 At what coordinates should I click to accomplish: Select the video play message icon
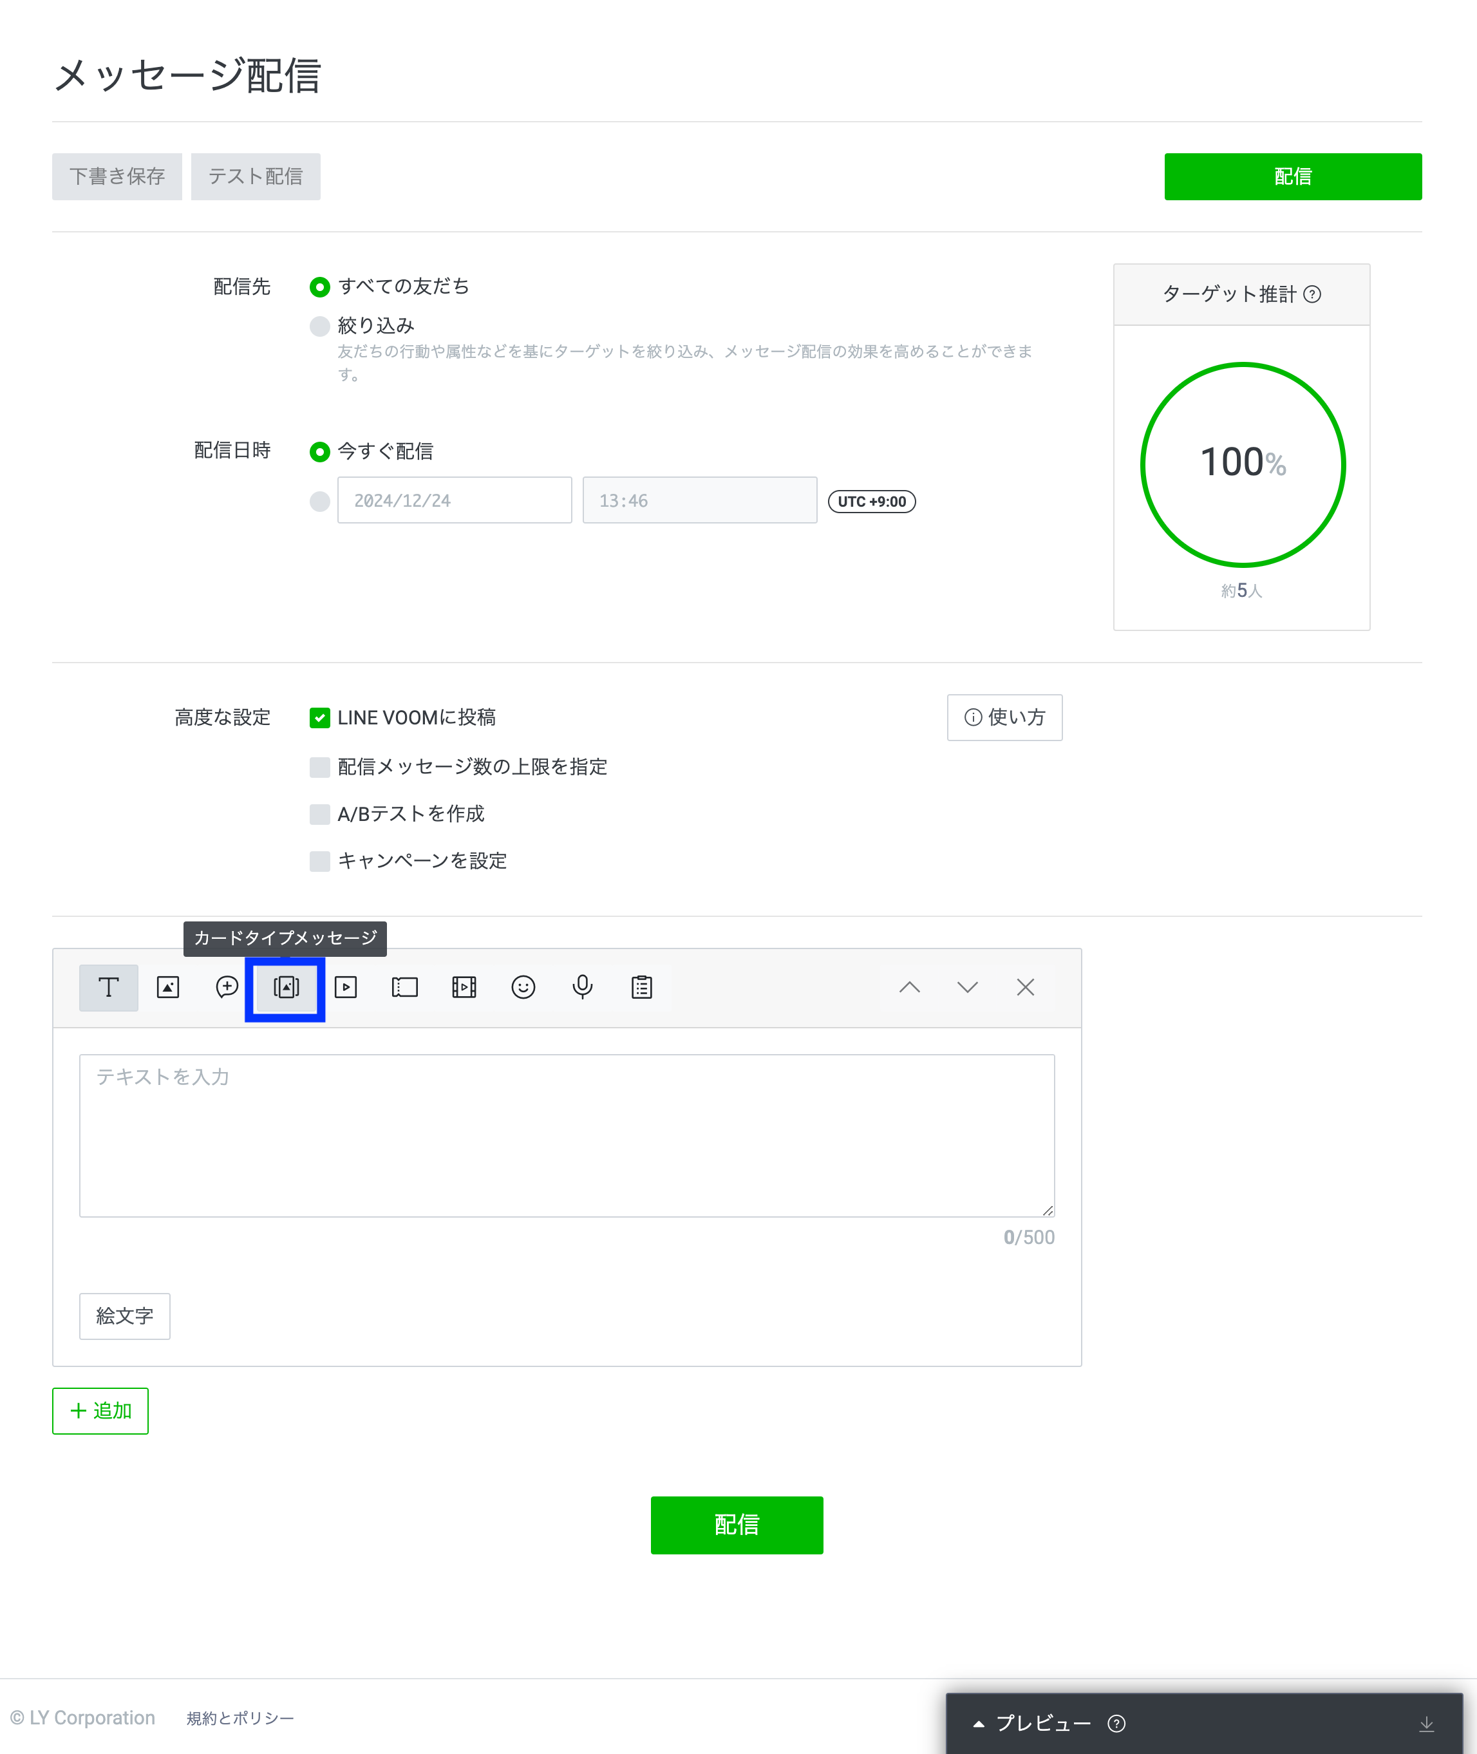[346, 987]
